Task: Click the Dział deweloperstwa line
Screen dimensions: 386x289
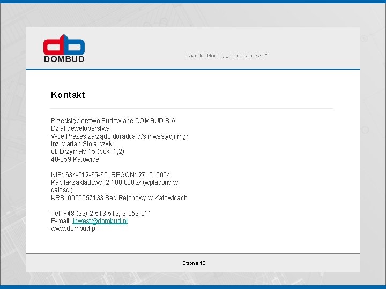Action: pos(80,128)
